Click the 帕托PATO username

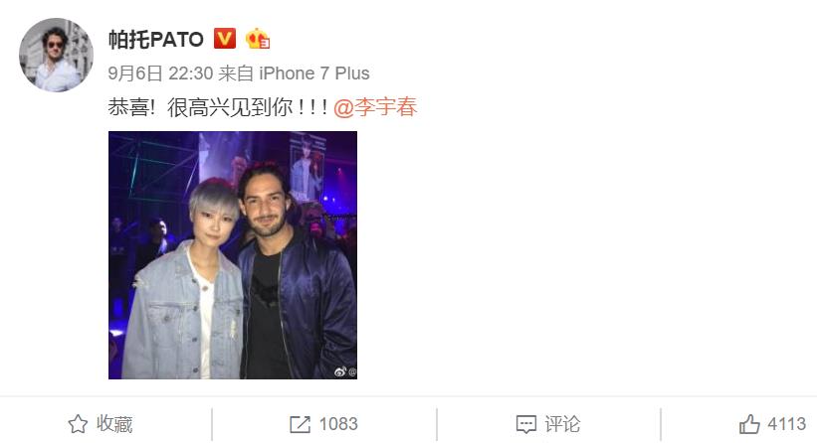(x=156, y=40)
